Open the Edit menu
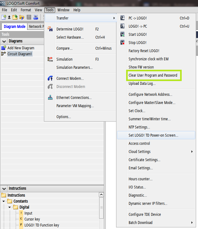The image size is (198, 229). [14, 10]
